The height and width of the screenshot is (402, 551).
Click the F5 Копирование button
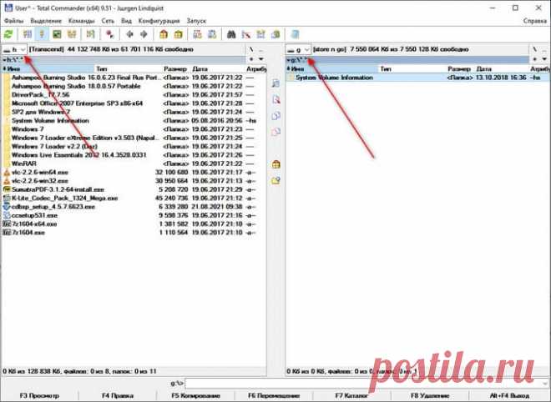(x=195, y=395)
